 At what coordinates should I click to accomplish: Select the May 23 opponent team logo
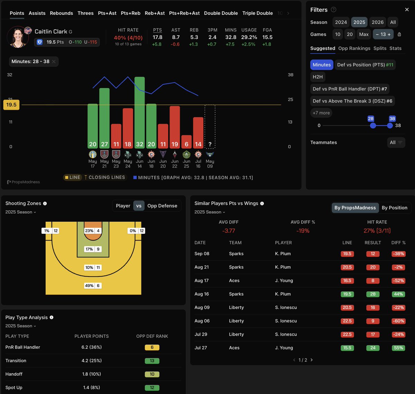click(116, 154)
